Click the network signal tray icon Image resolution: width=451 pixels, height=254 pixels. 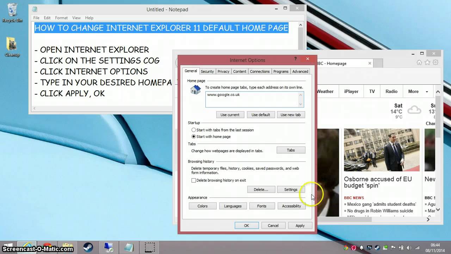pos(417,248)
